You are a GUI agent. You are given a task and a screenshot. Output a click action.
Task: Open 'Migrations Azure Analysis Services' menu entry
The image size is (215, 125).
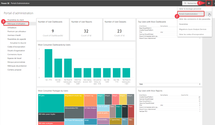point(193,29)
